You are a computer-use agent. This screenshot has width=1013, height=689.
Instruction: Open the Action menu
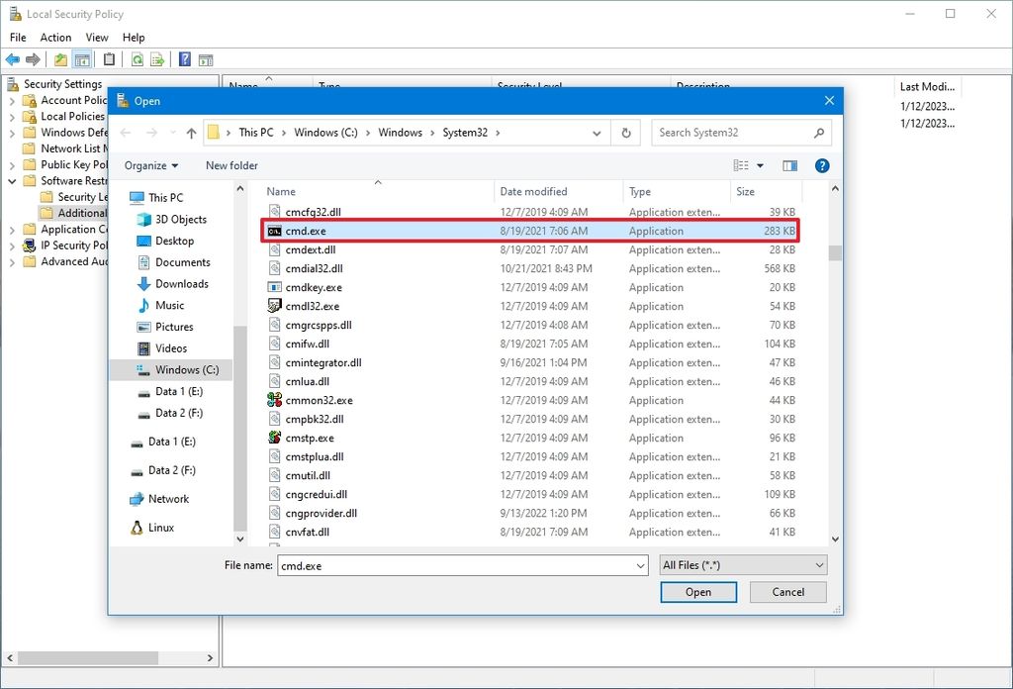click(55, 37)
